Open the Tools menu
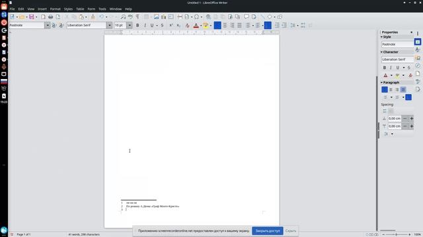423x237 pixels. (102, 9)
